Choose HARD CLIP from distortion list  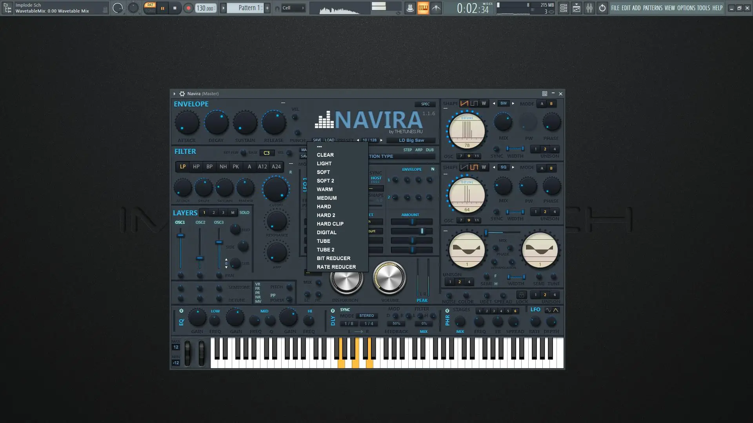[330, 224]
